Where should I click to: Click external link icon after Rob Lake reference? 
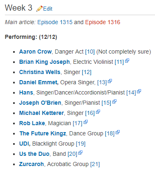coord(86,122)
